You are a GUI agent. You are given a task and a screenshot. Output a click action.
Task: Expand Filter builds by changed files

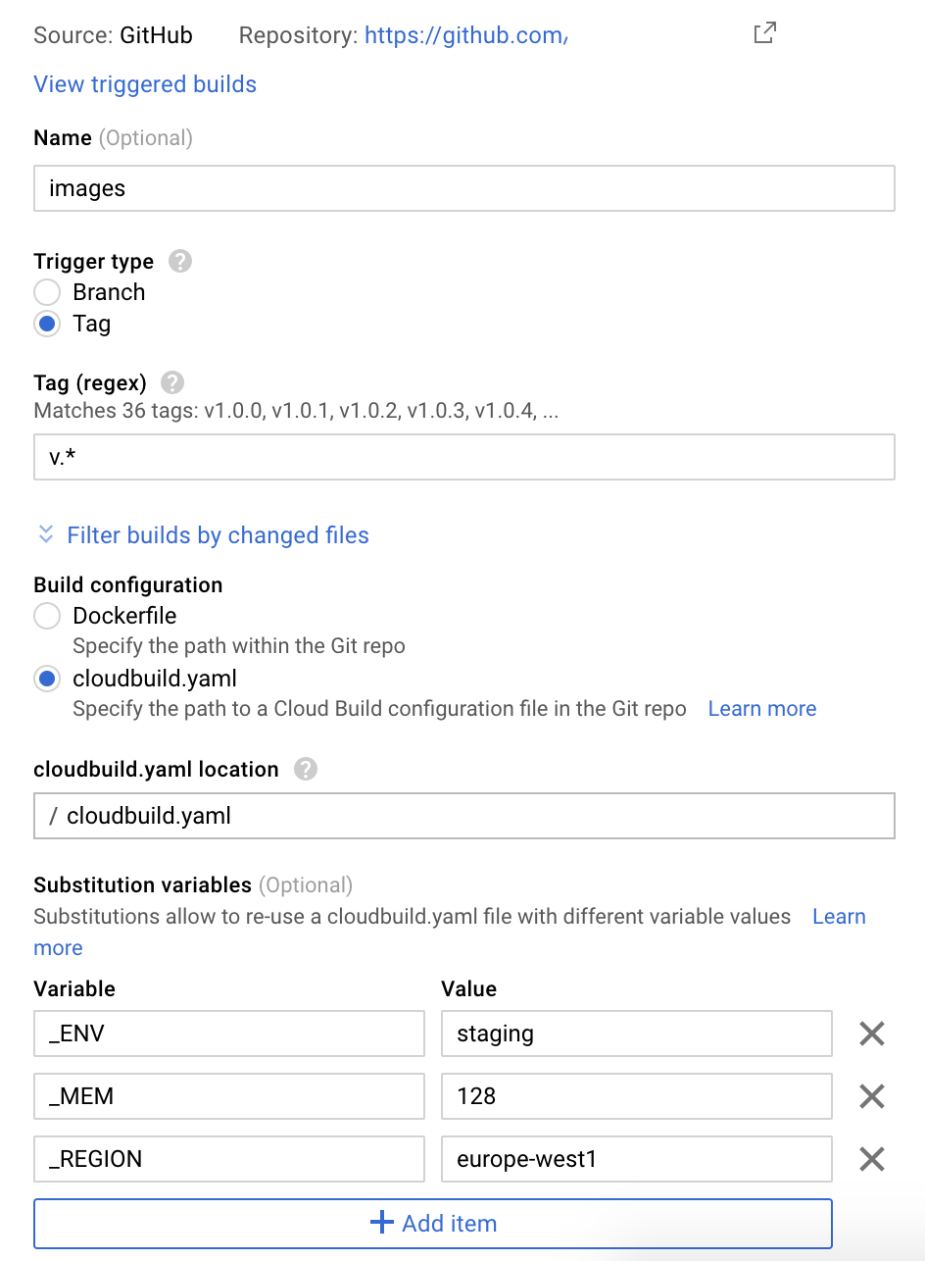[218, 535]
